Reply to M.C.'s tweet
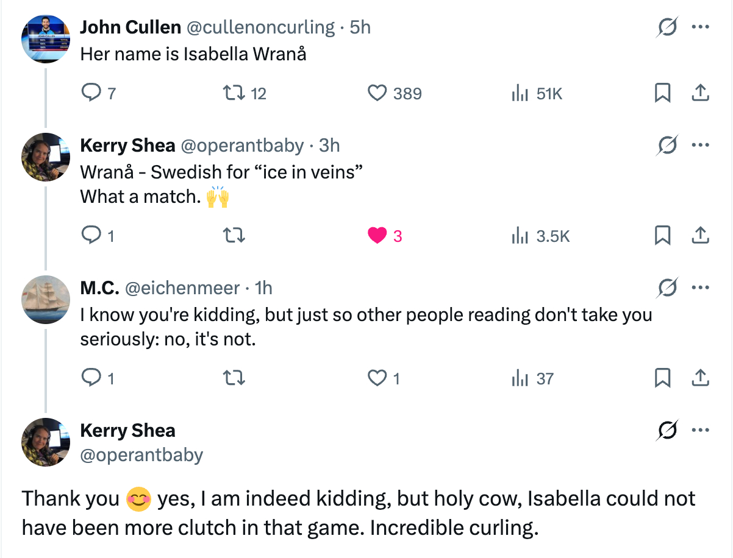 coord(90,378)
